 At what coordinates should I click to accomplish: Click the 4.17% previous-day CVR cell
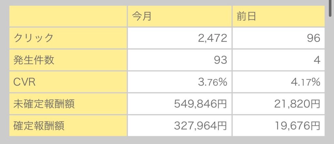tap(279, 82)
